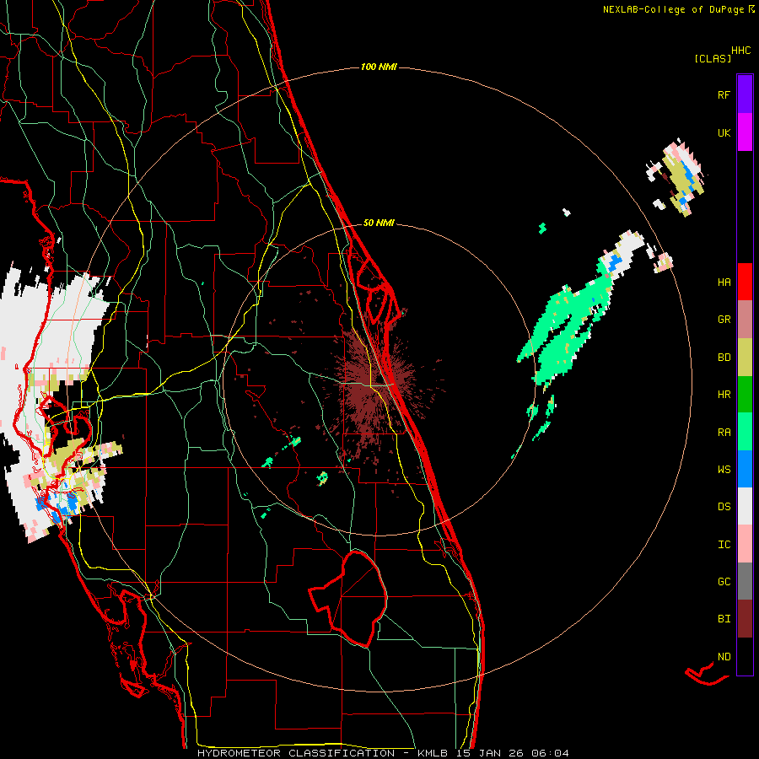Click the '100 NMI' range ring label
This screenshot has width=759, height=759.
379,67
